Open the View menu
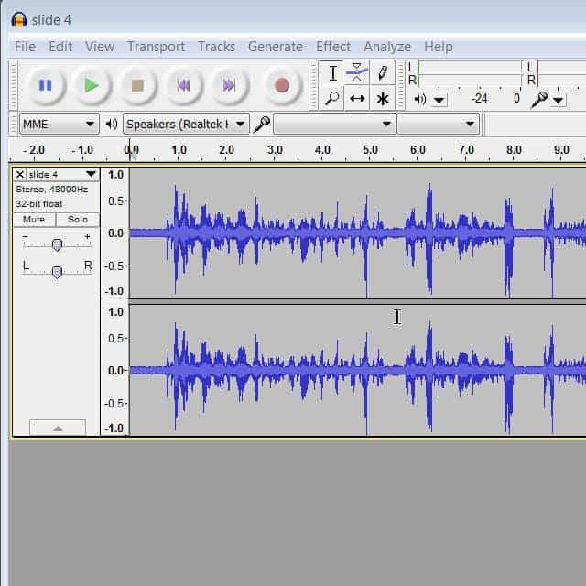Screen dimensions: 586x586 tap(100, 47)
